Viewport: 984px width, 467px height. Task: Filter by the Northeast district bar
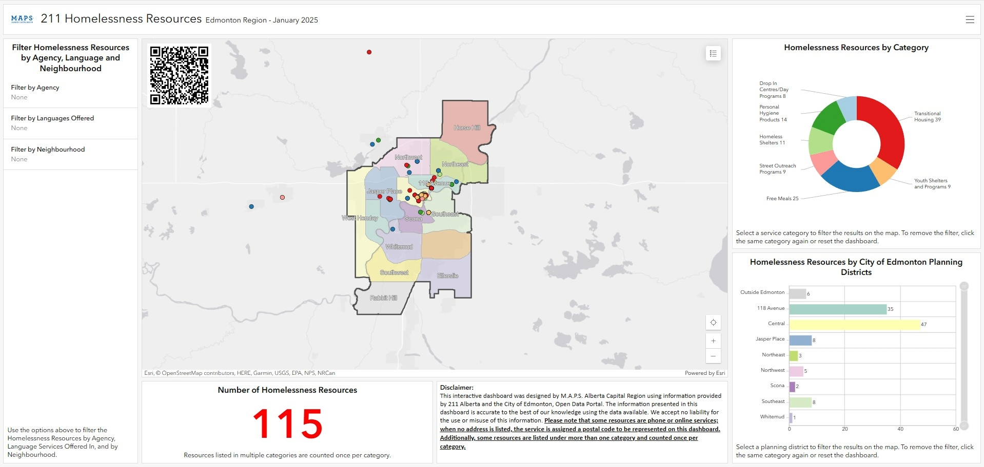pyautogui.click(x=793, y=355)
